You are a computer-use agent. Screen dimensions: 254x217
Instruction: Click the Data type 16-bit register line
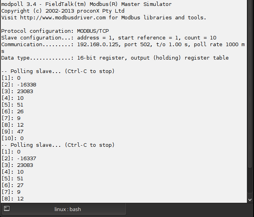[115, 58]
